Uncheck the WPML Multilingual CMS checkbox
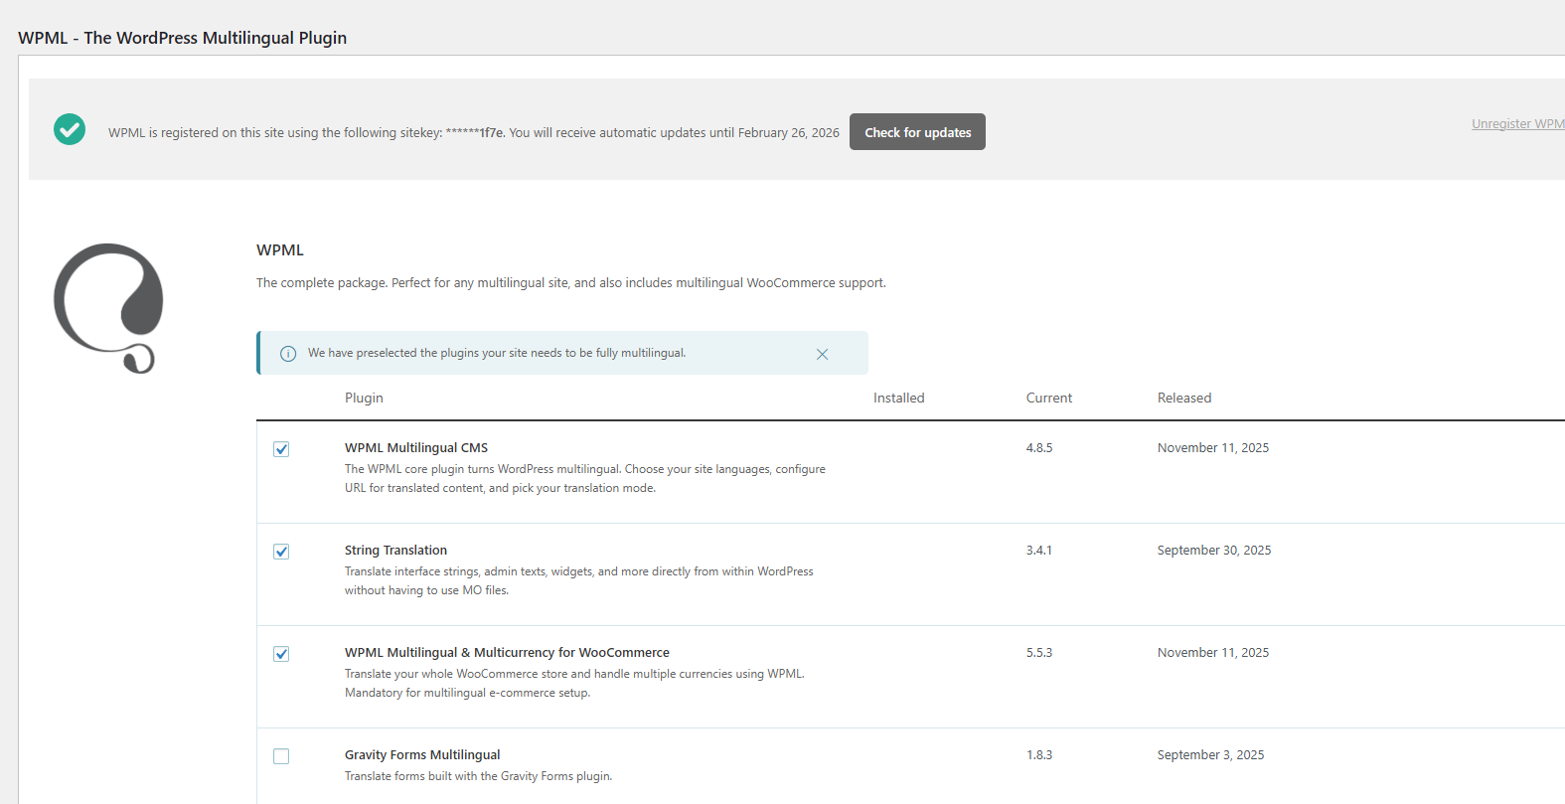 point(281,449)
